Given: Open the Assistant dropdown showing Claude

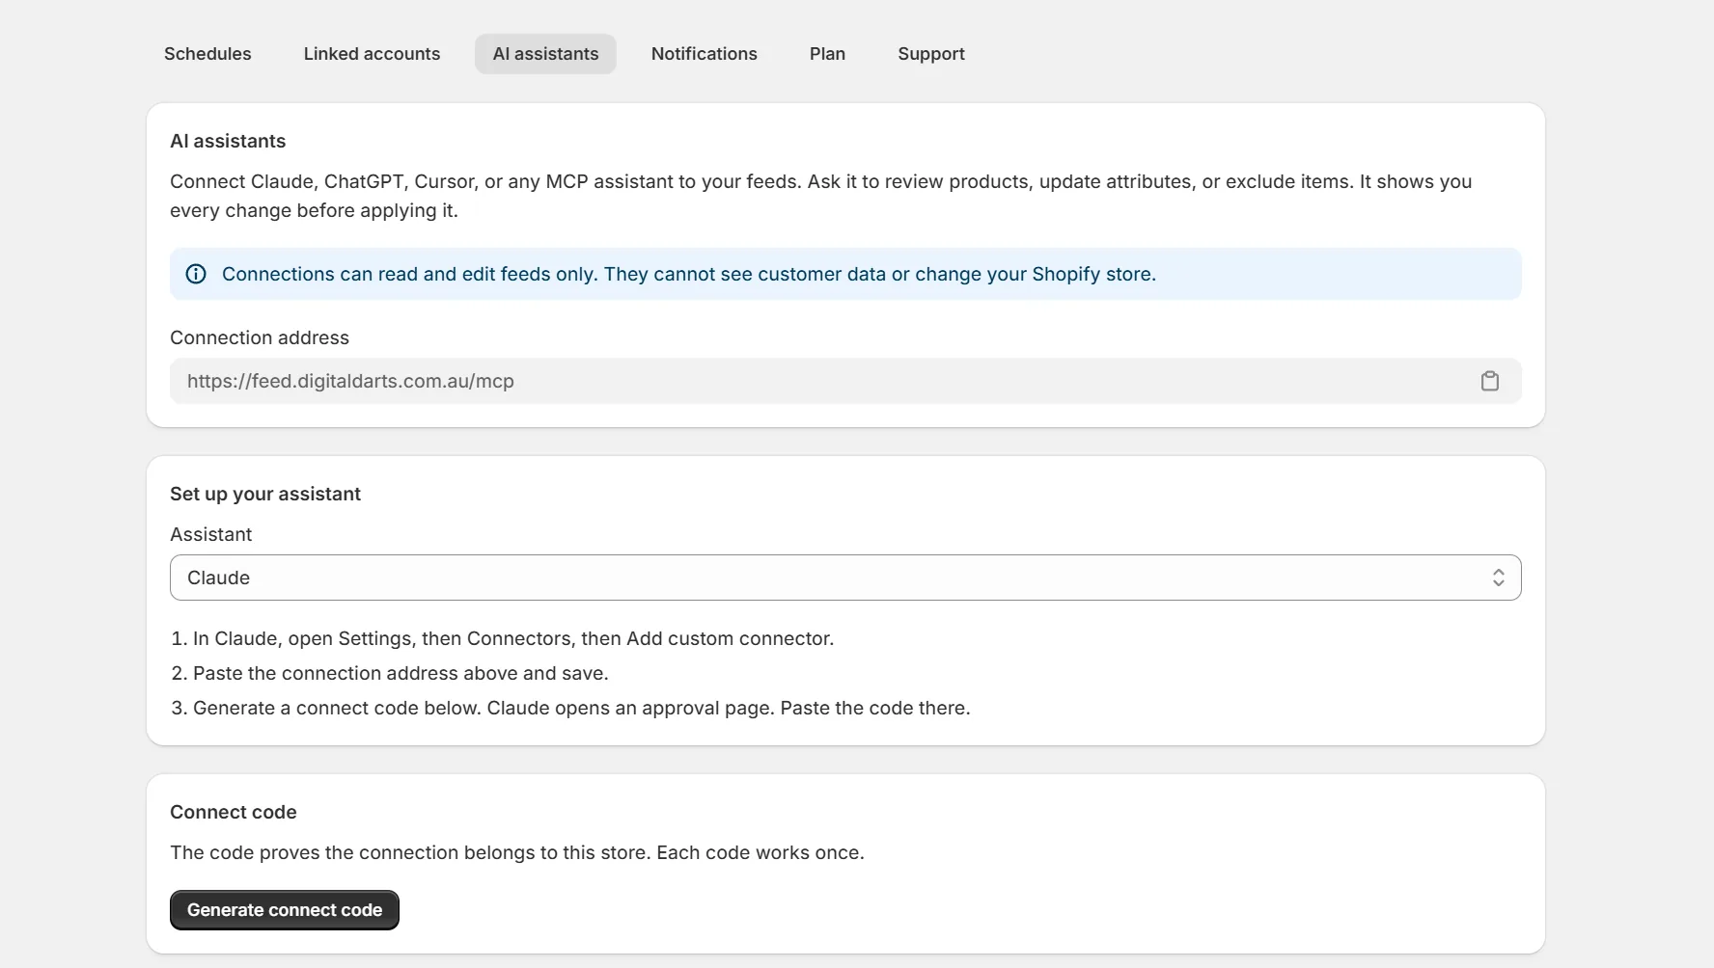Looking at the screenshot, I should (x=845, y=578).
